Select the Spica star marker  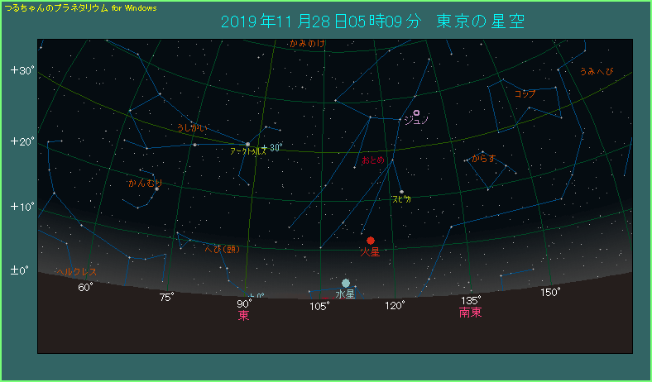coord(401,192)
